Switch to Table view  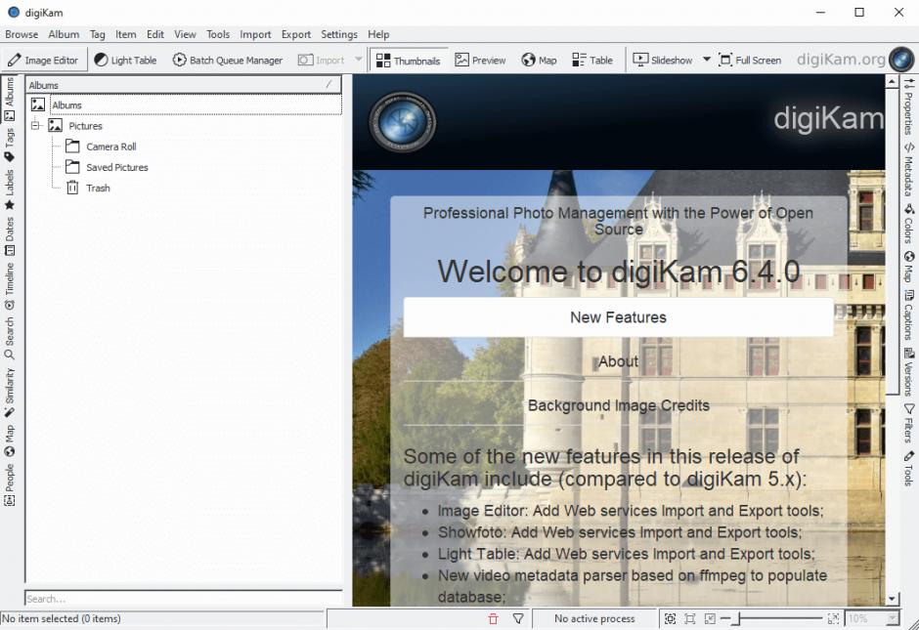click(591, 61)
